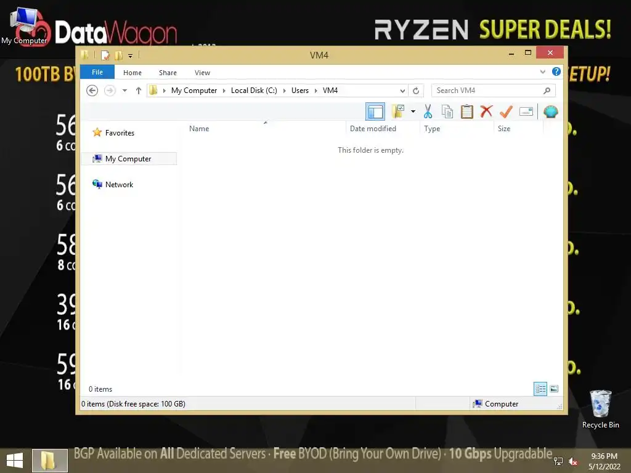Viewport: 631px width, 473px height.
Task: Open the recent locations dropdown
Action: 124,91
